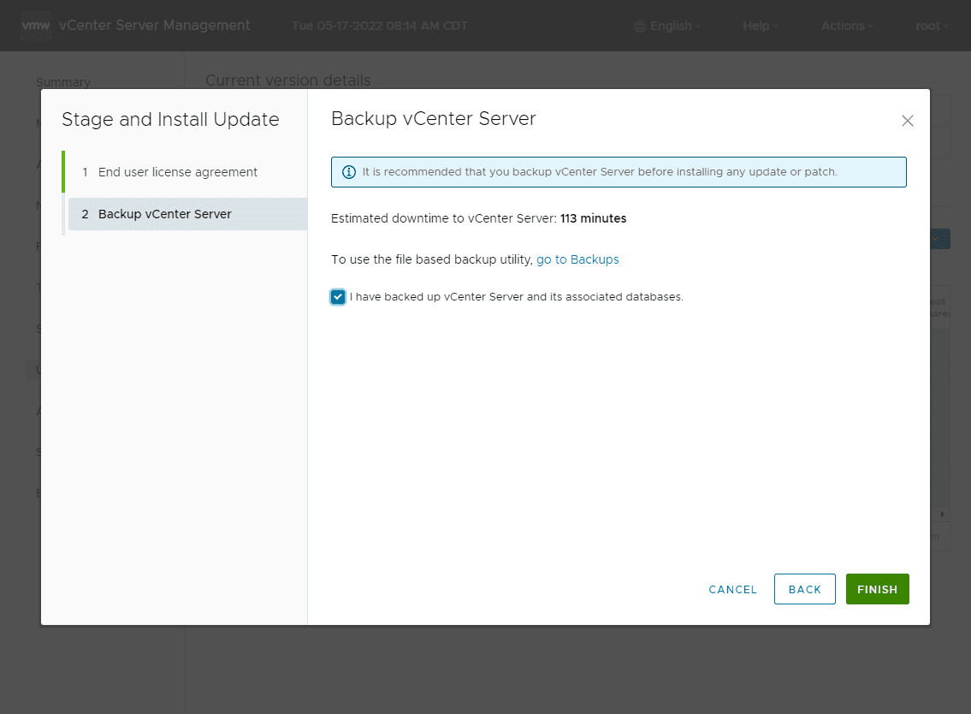Cancel the update wizard
The image size is (971, 714).
[732, 589]
